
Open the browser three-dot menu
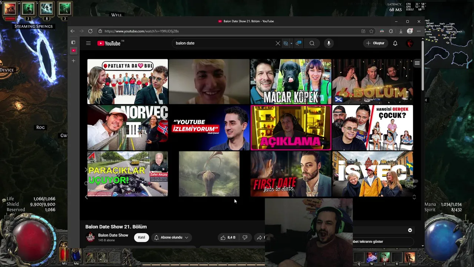pos(418,31)
